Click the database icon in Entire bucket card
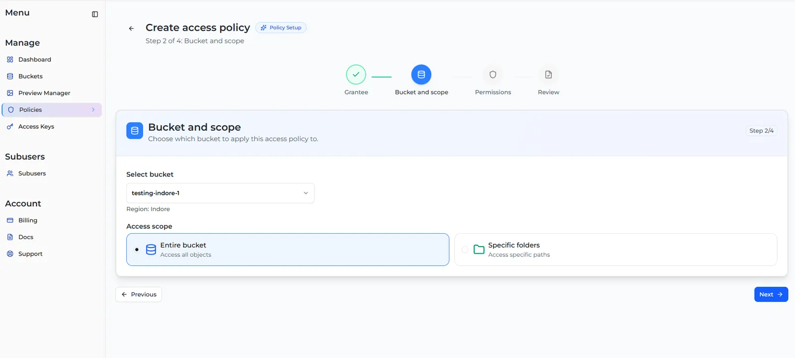The width and height of the screenshot is (795, 358). pos(151,250)
